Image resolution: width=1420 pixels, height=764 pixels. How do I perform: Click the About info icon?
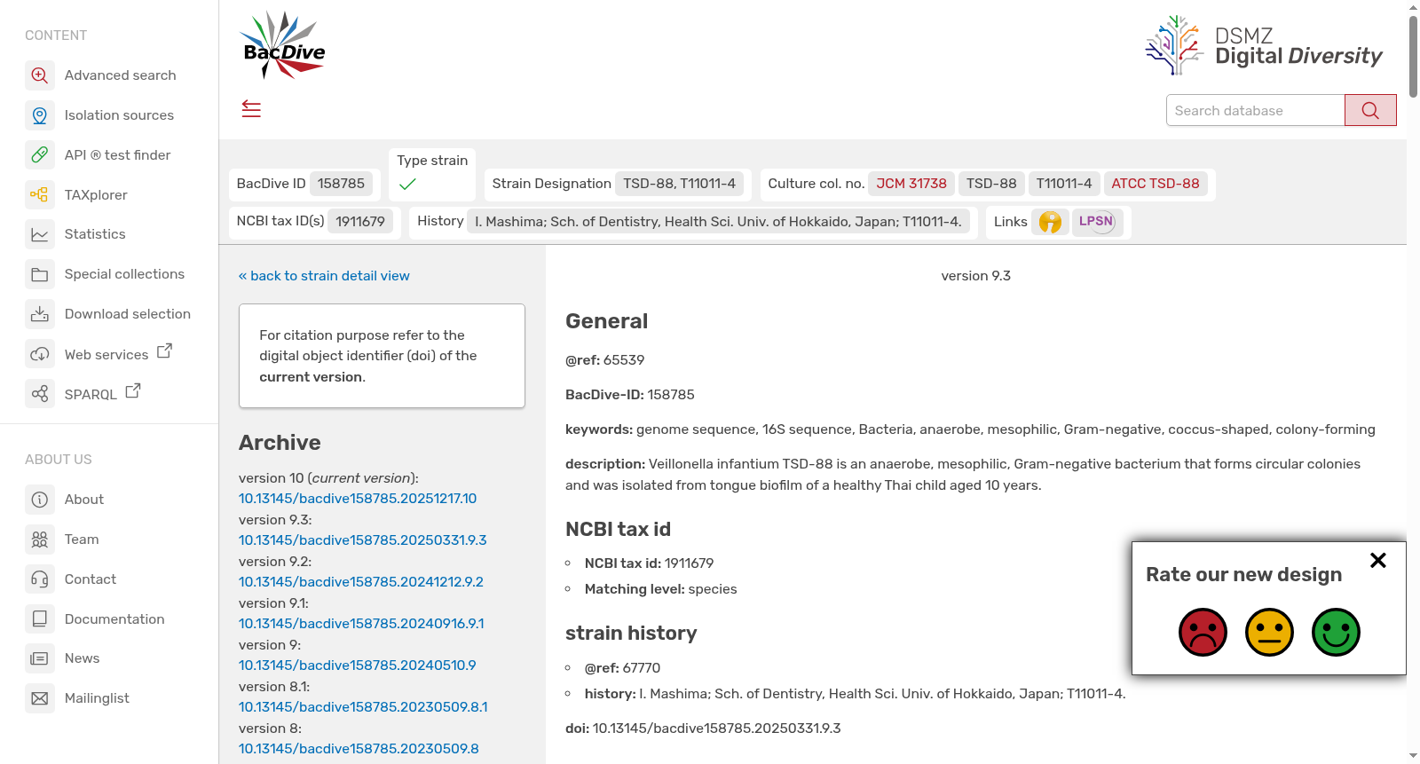tap(40, 500)
